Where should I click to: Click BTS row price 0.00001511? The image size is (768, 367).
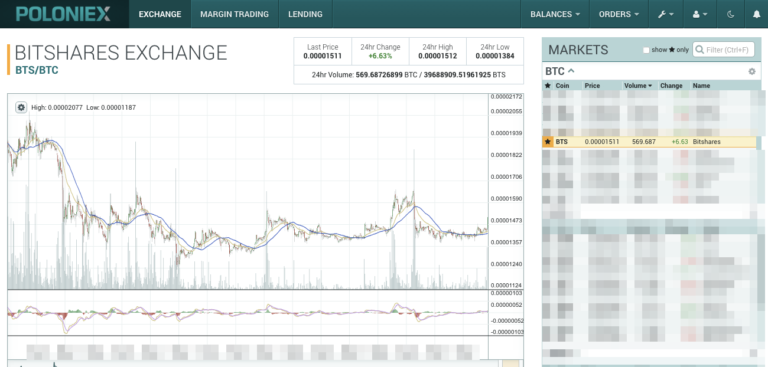[x=602, y=142]
